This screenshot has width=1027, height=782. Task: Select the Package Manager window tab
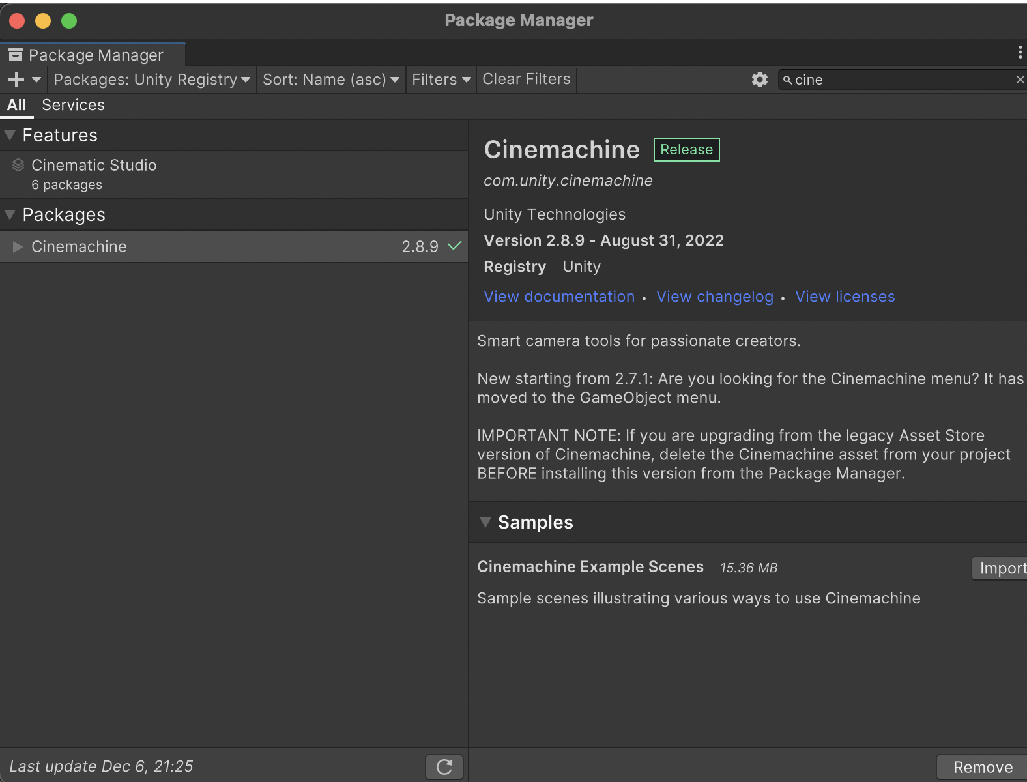93,55
